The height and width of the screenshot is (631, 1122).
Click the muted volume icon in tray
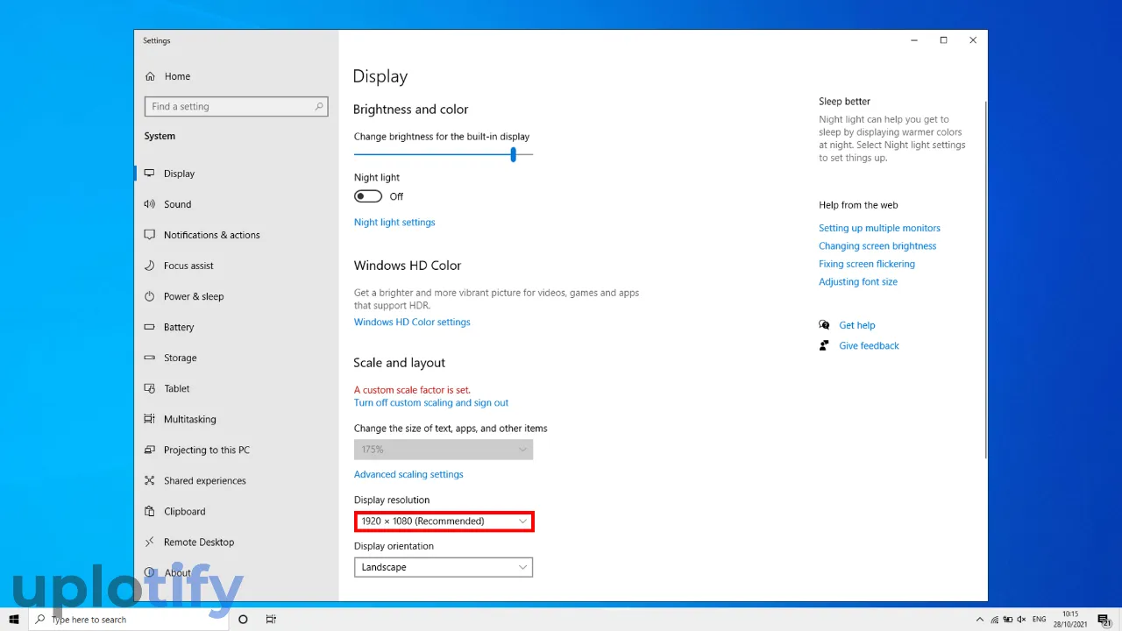pos(1023,620)
